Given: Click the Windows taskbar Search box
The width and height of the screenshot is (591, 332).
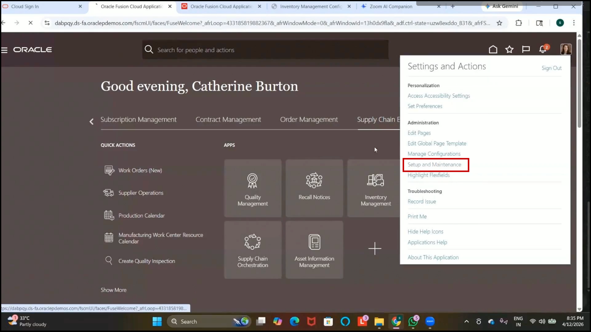Looking at the screenshot, I should point(209,322).
